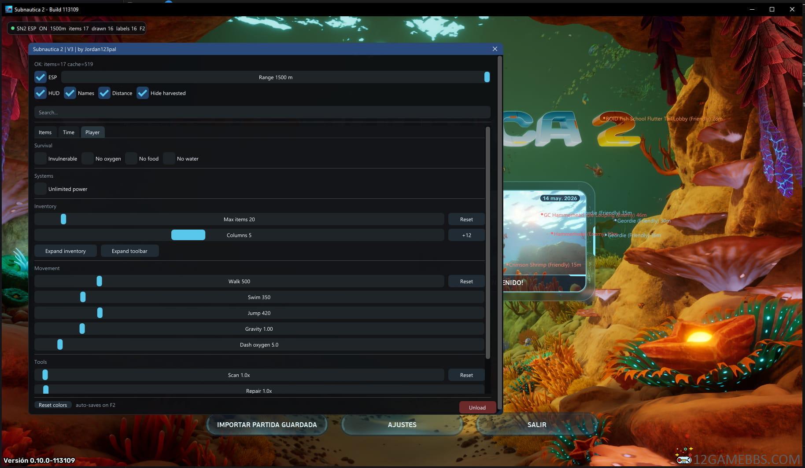Click the Reset colors button

53,405
